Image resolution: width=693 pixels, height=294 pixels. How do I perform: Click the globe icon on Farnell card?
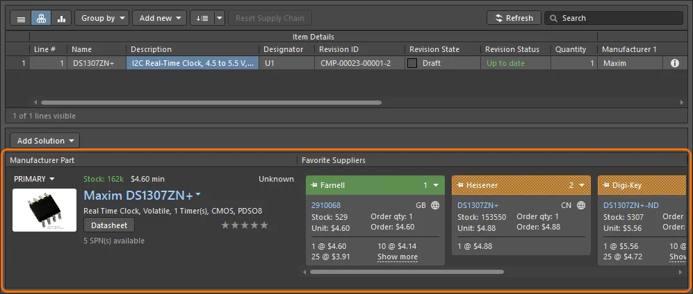tap(435, 205)
